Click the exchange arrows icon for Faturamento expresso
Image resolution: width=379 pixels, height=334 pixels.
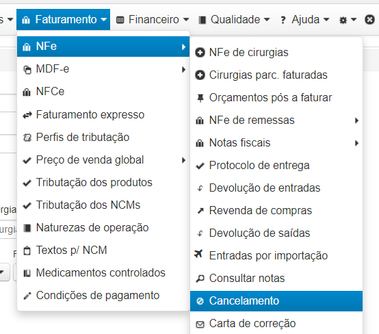pos(27,115)
